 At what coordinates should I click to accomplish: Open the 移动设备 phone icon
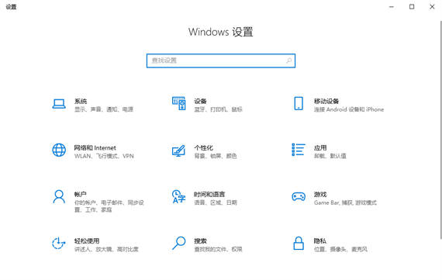299,103
